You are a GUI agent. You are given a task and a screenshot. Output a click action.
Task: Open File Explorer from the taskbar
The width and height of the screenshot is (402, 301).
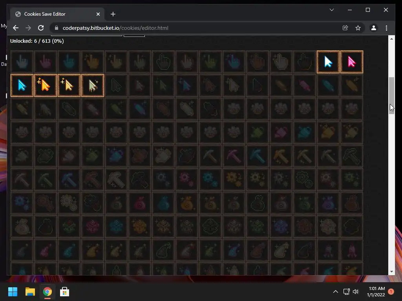tap(30, 292)
